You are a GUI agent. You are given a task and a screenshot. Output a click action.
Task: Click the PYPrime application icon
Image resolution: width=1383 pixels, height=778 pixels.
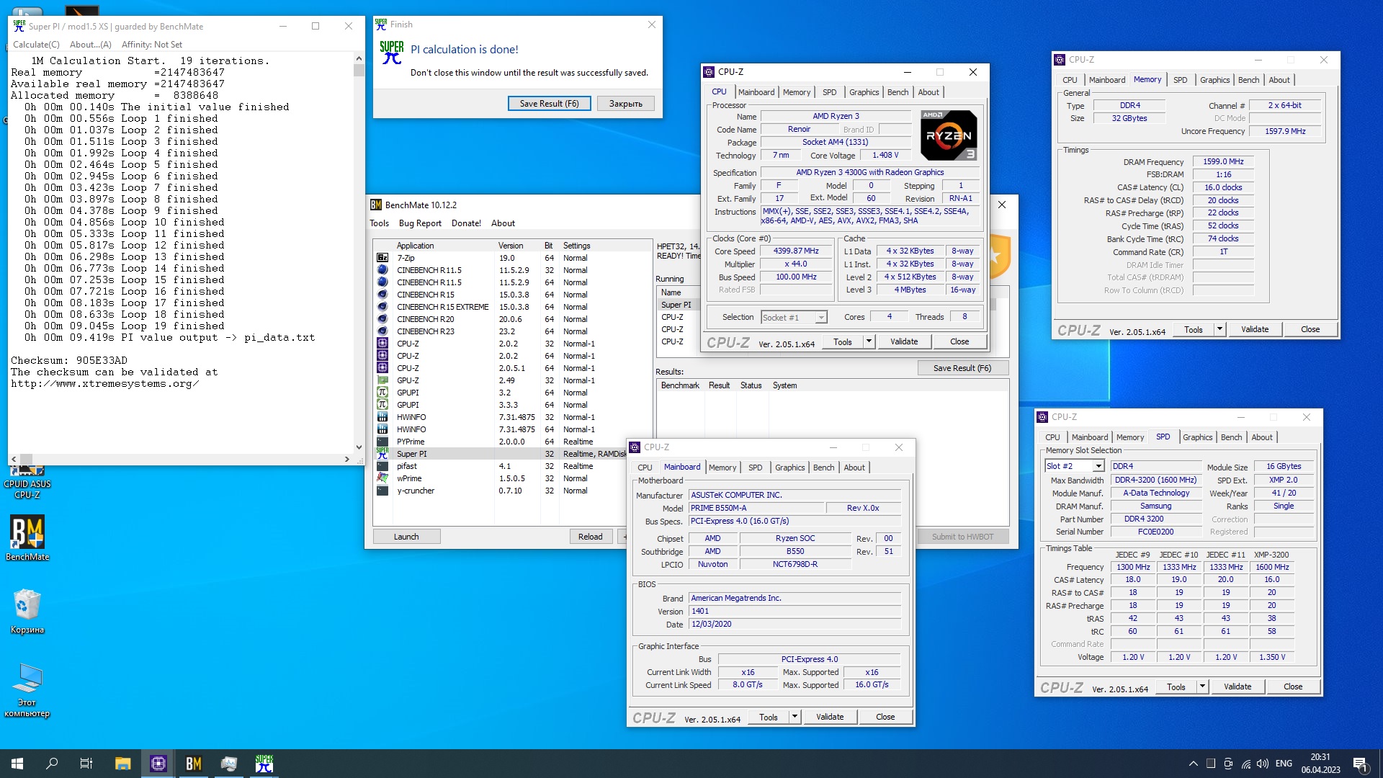point(382,442)
